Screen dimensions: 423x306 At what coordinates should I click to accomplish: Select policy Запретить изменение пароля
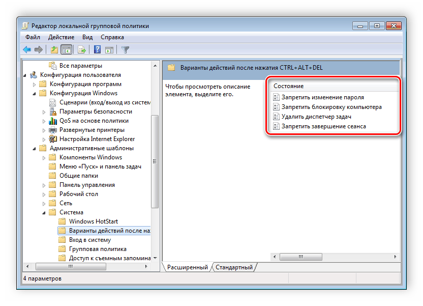point(323,97)
